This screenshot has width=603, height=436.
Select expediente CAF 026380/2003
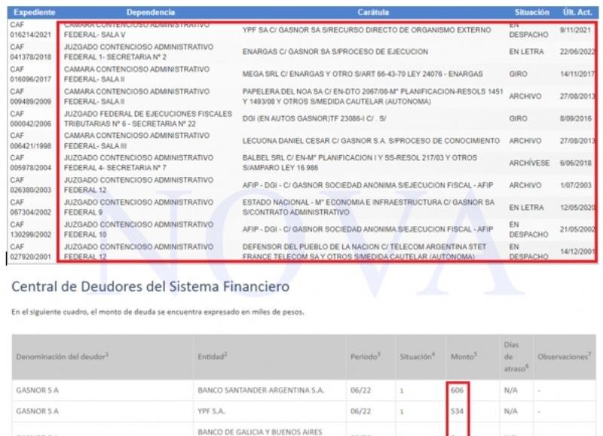[30, 185]
